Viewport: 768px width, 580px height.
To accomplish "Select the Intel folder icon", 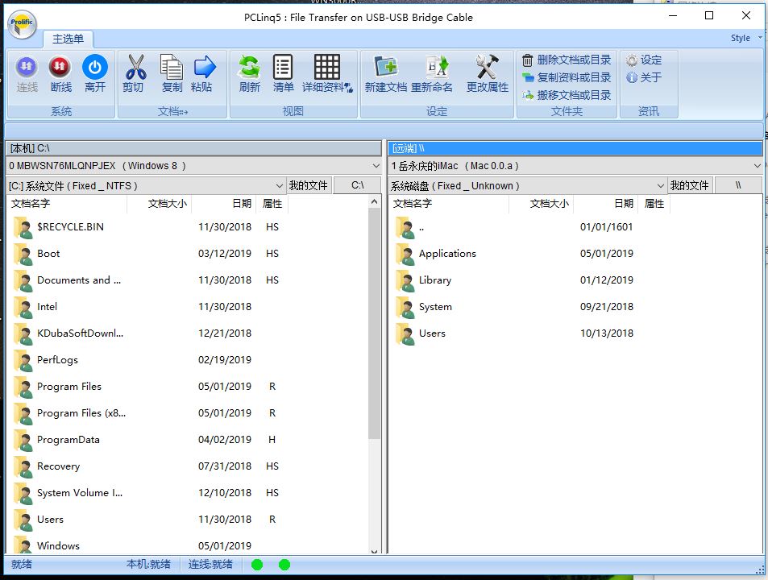I will pos(23,307).
